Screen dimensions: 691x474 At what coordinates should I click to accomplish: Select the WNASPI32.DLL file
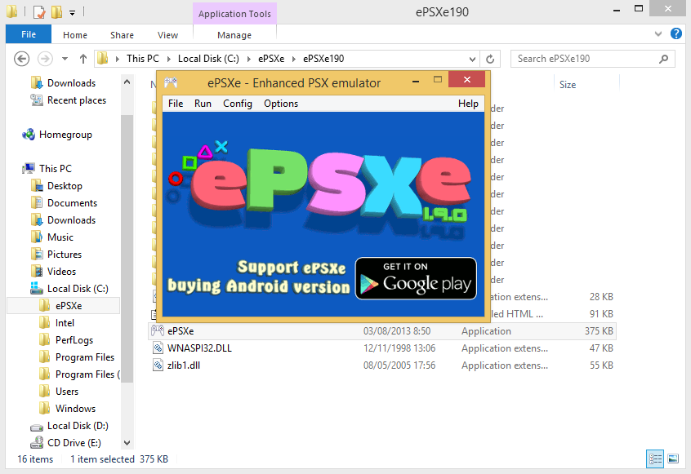[x=382, y=348]
